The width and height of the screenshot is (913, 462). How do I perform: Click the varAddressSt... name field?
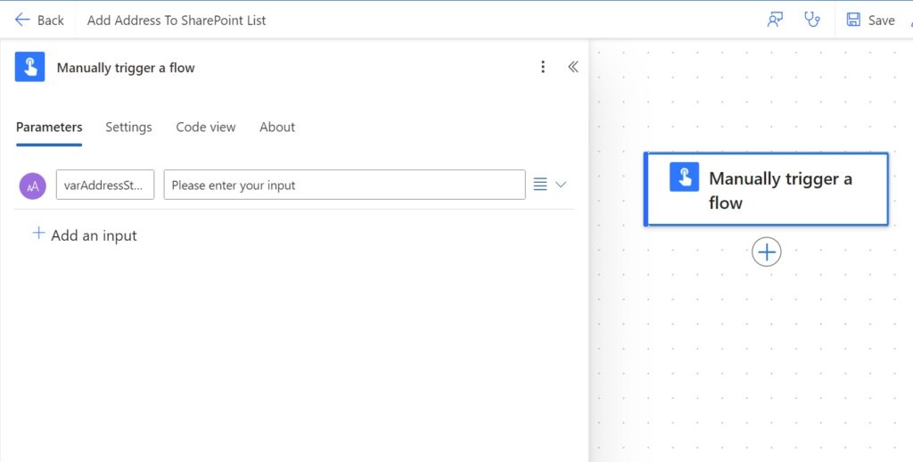click(105, 185)
